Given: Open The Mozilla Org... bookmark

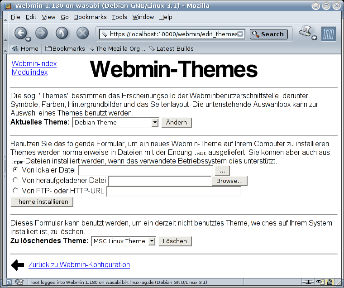Looking at the screenshot, I should (x=117, y=48).
